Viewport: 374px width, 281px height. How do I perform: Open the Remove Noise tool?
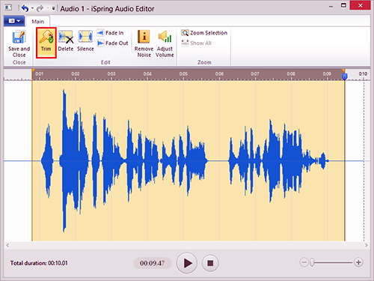pyautogui.click(x=144, y=43)
